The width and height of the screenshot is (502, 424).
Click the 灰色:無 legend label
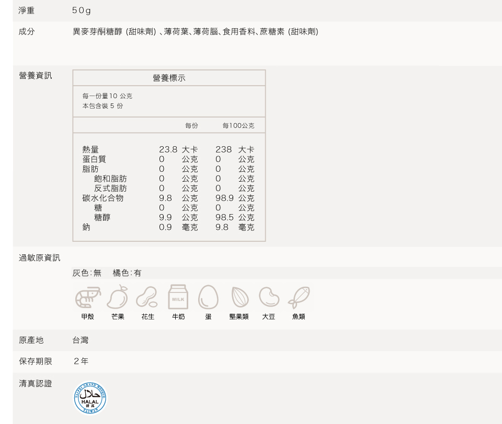(x=87, y=273)
